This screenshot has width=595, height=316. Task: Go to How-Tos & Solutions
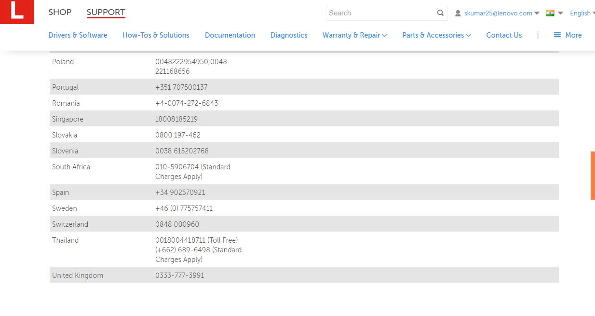[x=156, y=35]
